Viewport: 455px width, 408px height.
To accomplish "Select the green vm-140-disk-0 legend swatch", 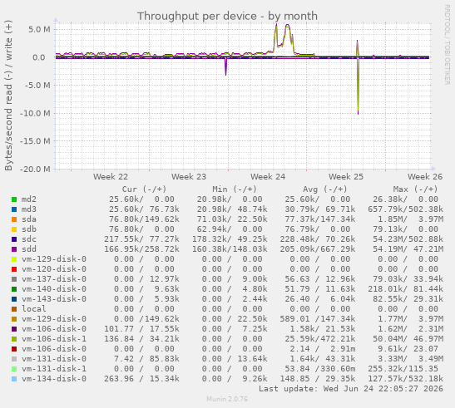I will [x=14, y=289].
